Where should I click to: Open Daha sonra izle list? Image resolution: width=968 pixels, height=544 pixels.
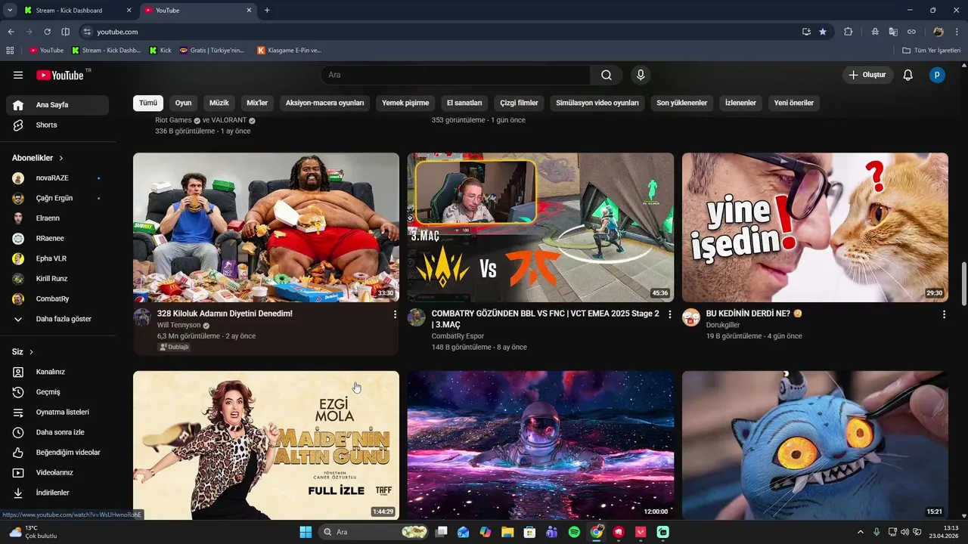[x=57, y=432]
